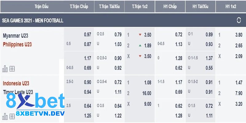This screenshot has width=246, height=123.
Task: Click Myanmar U23 team name
Action: (15, 36)
